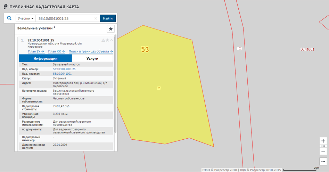Click the Найти search button

click(108, 18)
